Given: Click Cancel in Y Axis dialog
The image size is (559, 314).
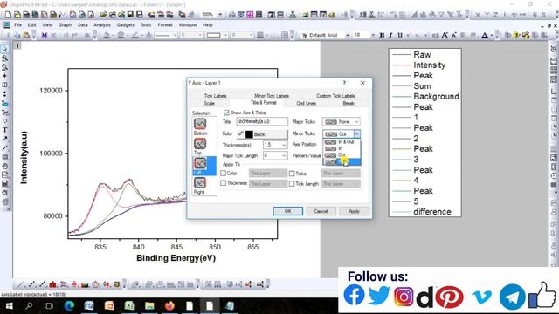Looking at the screenshot, I should [x=321, y=211].
